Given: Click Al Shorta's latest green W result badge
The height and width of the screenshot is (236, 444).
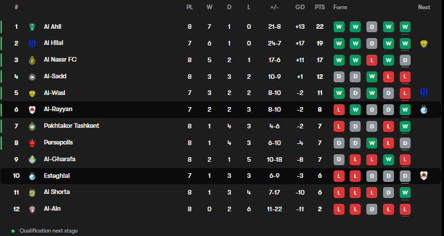Looking at the screenshot, I should 405,193.
